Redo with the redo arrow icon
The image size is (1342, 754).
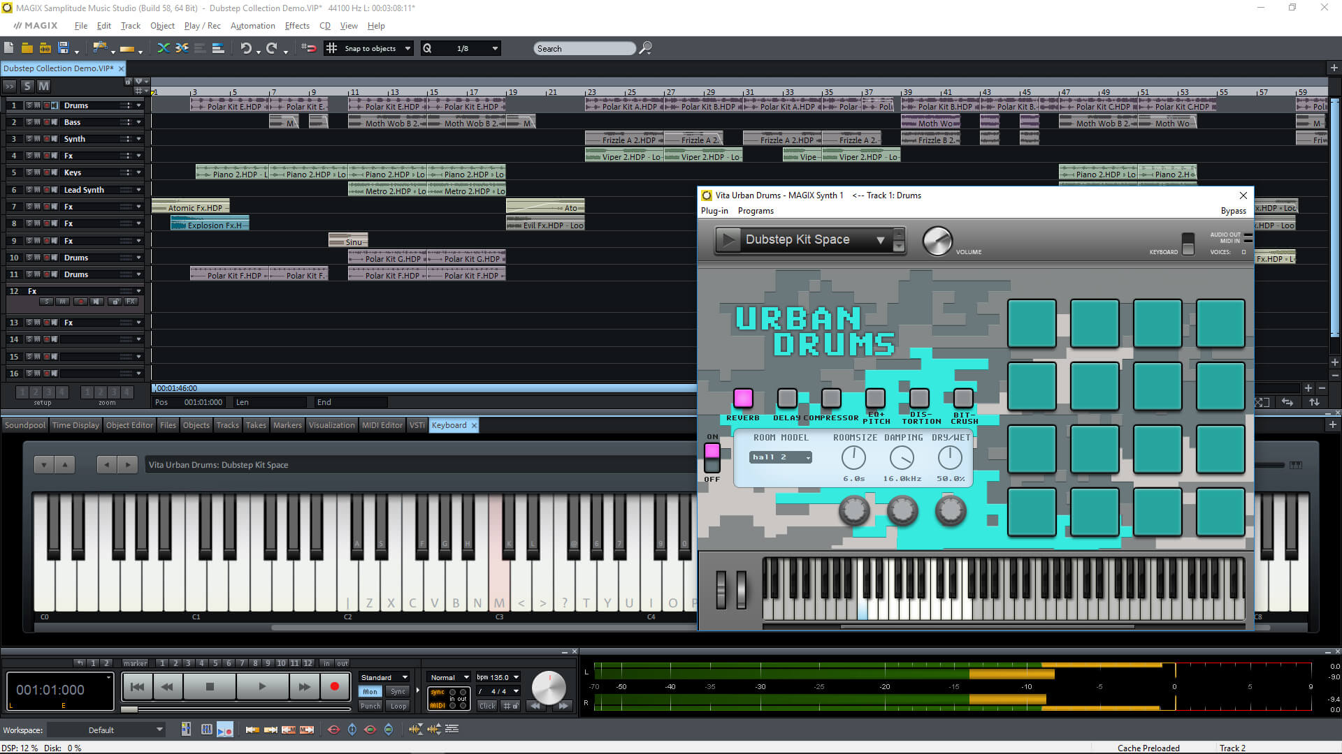[x=272, y=48]
